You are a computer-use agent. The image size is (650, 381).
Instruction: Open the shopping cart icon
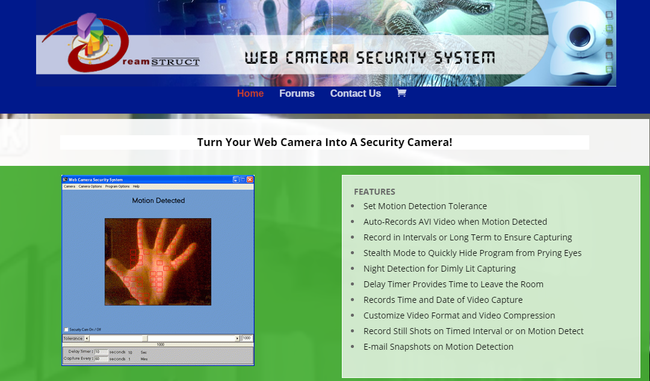pos(401,93)
